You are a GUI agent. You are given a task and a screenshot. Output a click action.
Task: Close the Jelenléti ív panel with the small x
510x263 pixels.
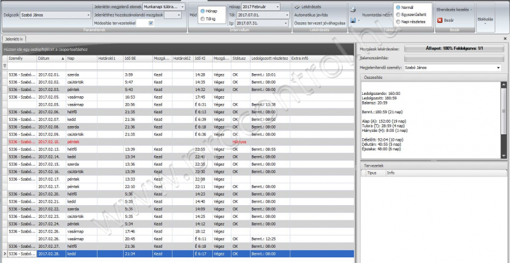pyautogui.click(x=505, y=38)
